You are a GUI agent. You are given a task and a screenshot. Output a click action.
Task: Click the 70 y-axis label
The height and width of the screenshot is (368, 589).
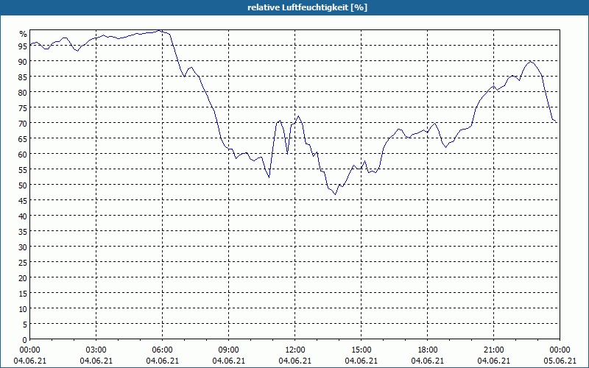pos(23,123)
